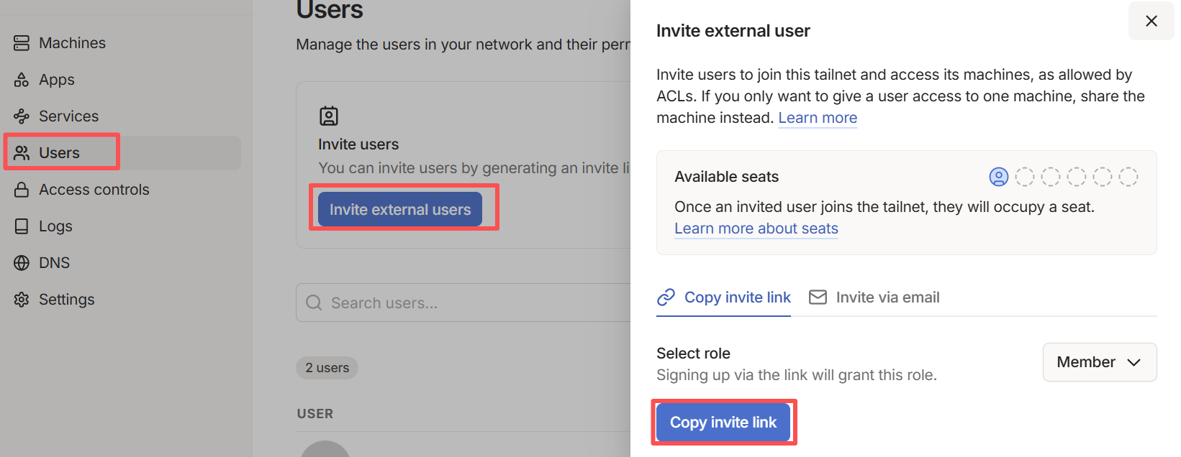Image resolution: width=1181 pixels, height=457 pixels.
Task: Click the Settings gear icon
Action: (22, 300)
